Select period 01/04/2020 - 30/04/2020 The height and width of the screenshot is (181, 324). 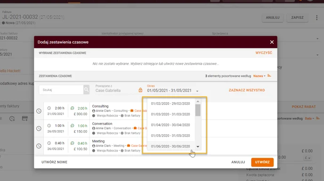coord(170,125)
